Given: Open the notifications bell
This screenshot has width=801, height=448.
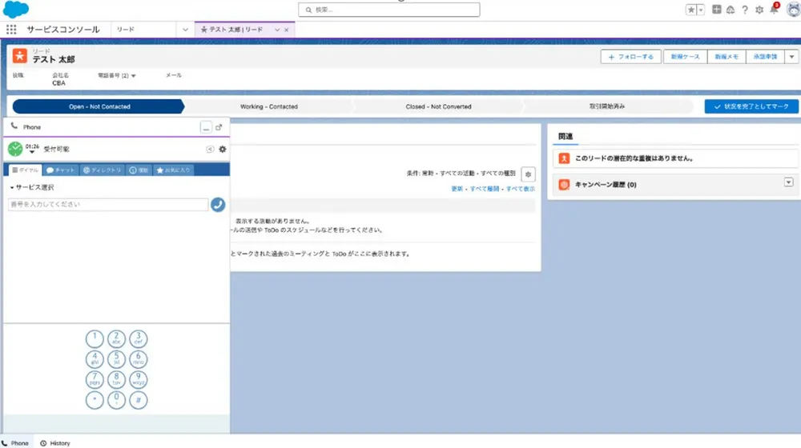Looking at the screenshot, I should [774, 10].
